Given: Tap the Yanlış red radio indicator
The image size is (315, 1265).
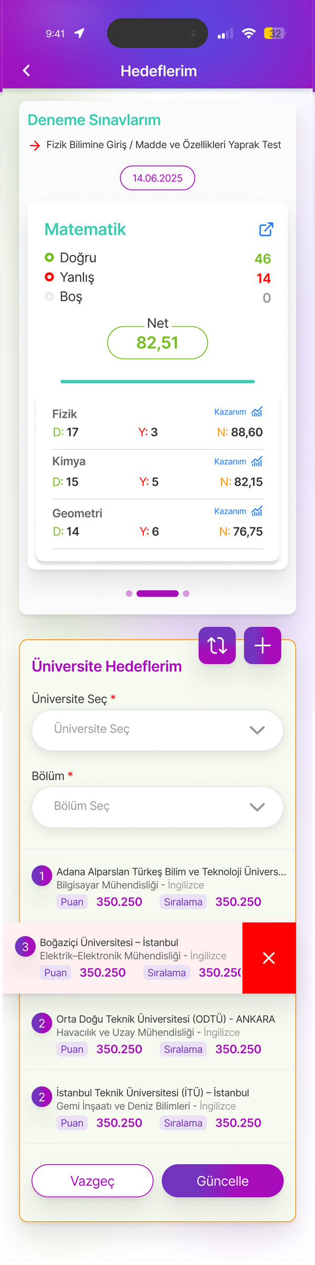Looking at the screenshot, I should 49,277.
